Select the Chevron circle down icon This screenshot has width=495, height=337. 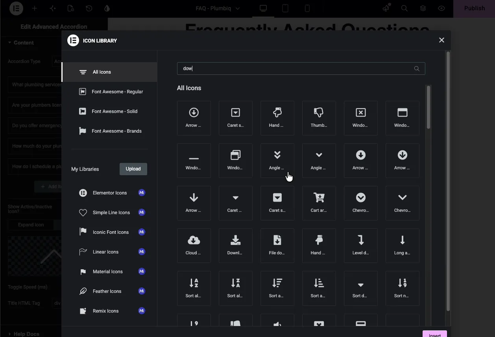coord(360,203)
